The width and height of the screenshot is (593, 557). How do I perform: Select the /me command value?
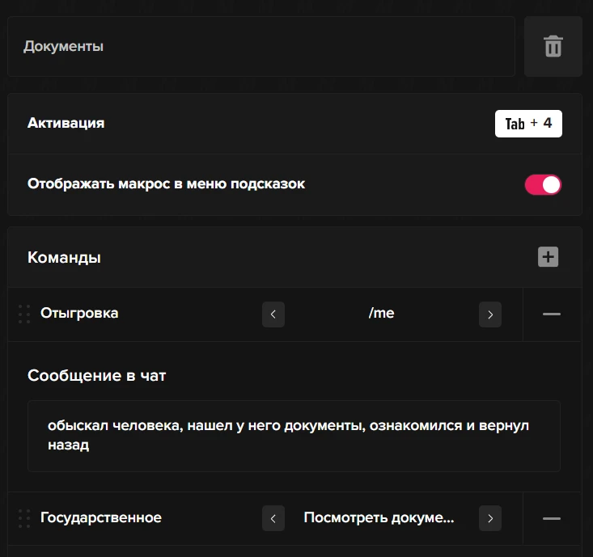click(x=381, y=314)
